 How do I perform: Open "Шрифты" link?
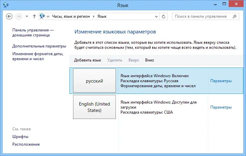20,137
